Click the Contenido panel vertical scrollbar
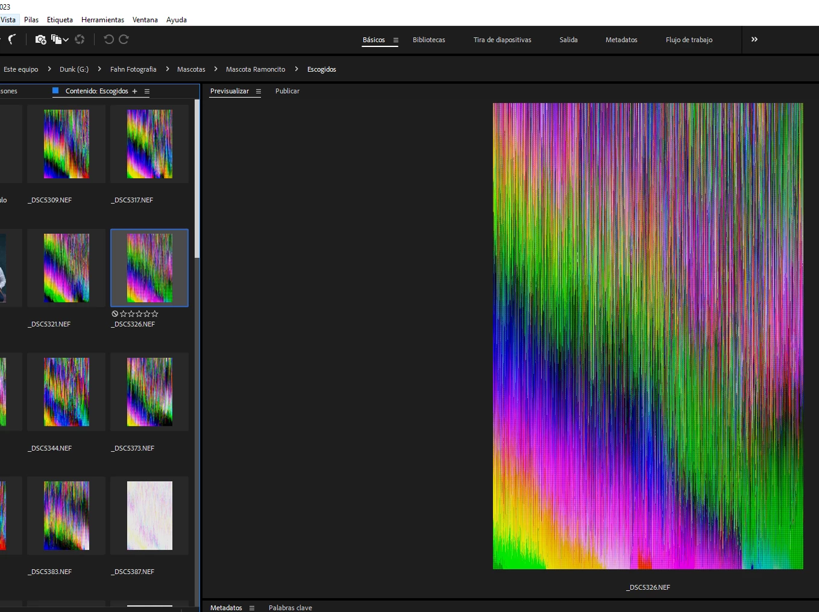Image resolution: width=819 pixels, height=612 pixels. [x=197, y=178]
